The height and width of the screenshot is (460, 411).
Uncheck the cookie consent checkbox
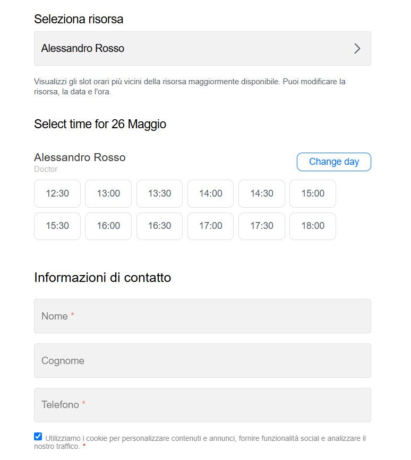click(x=38, y=436)
